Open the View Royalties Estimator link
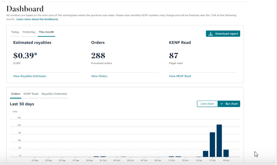 pos(30,76)
